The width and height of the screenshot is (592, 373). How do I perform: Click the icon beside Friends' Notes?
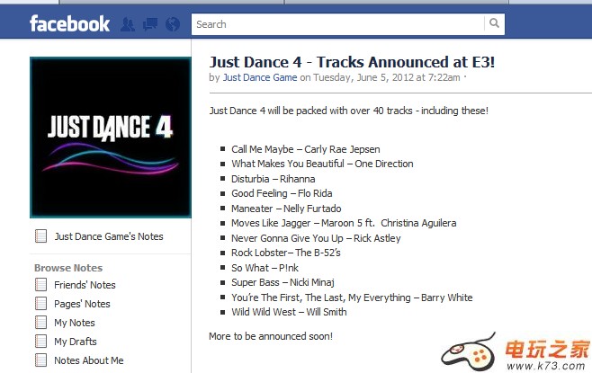(x=40, y=285)
